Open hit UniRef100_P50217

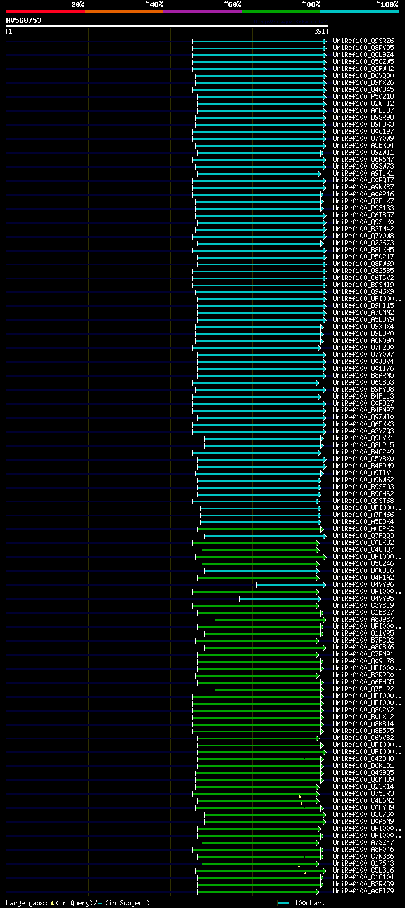(364, 257)
